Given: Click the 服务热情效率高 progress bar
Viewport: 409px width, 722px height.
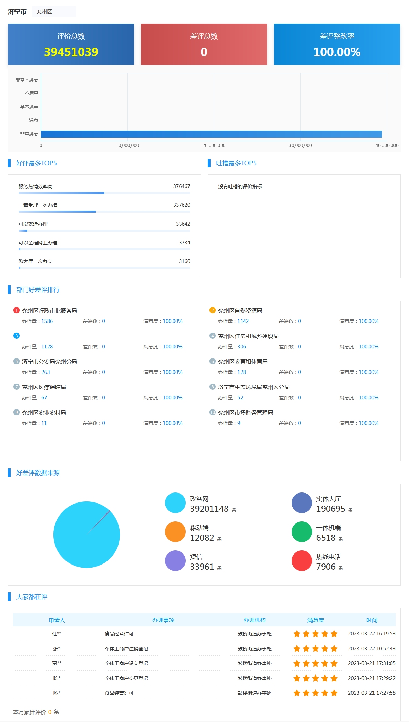Looking at the screenshot, I should click(x=104, y=193).
